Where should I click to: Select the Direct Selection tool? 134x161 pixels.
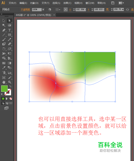point(10,21)
